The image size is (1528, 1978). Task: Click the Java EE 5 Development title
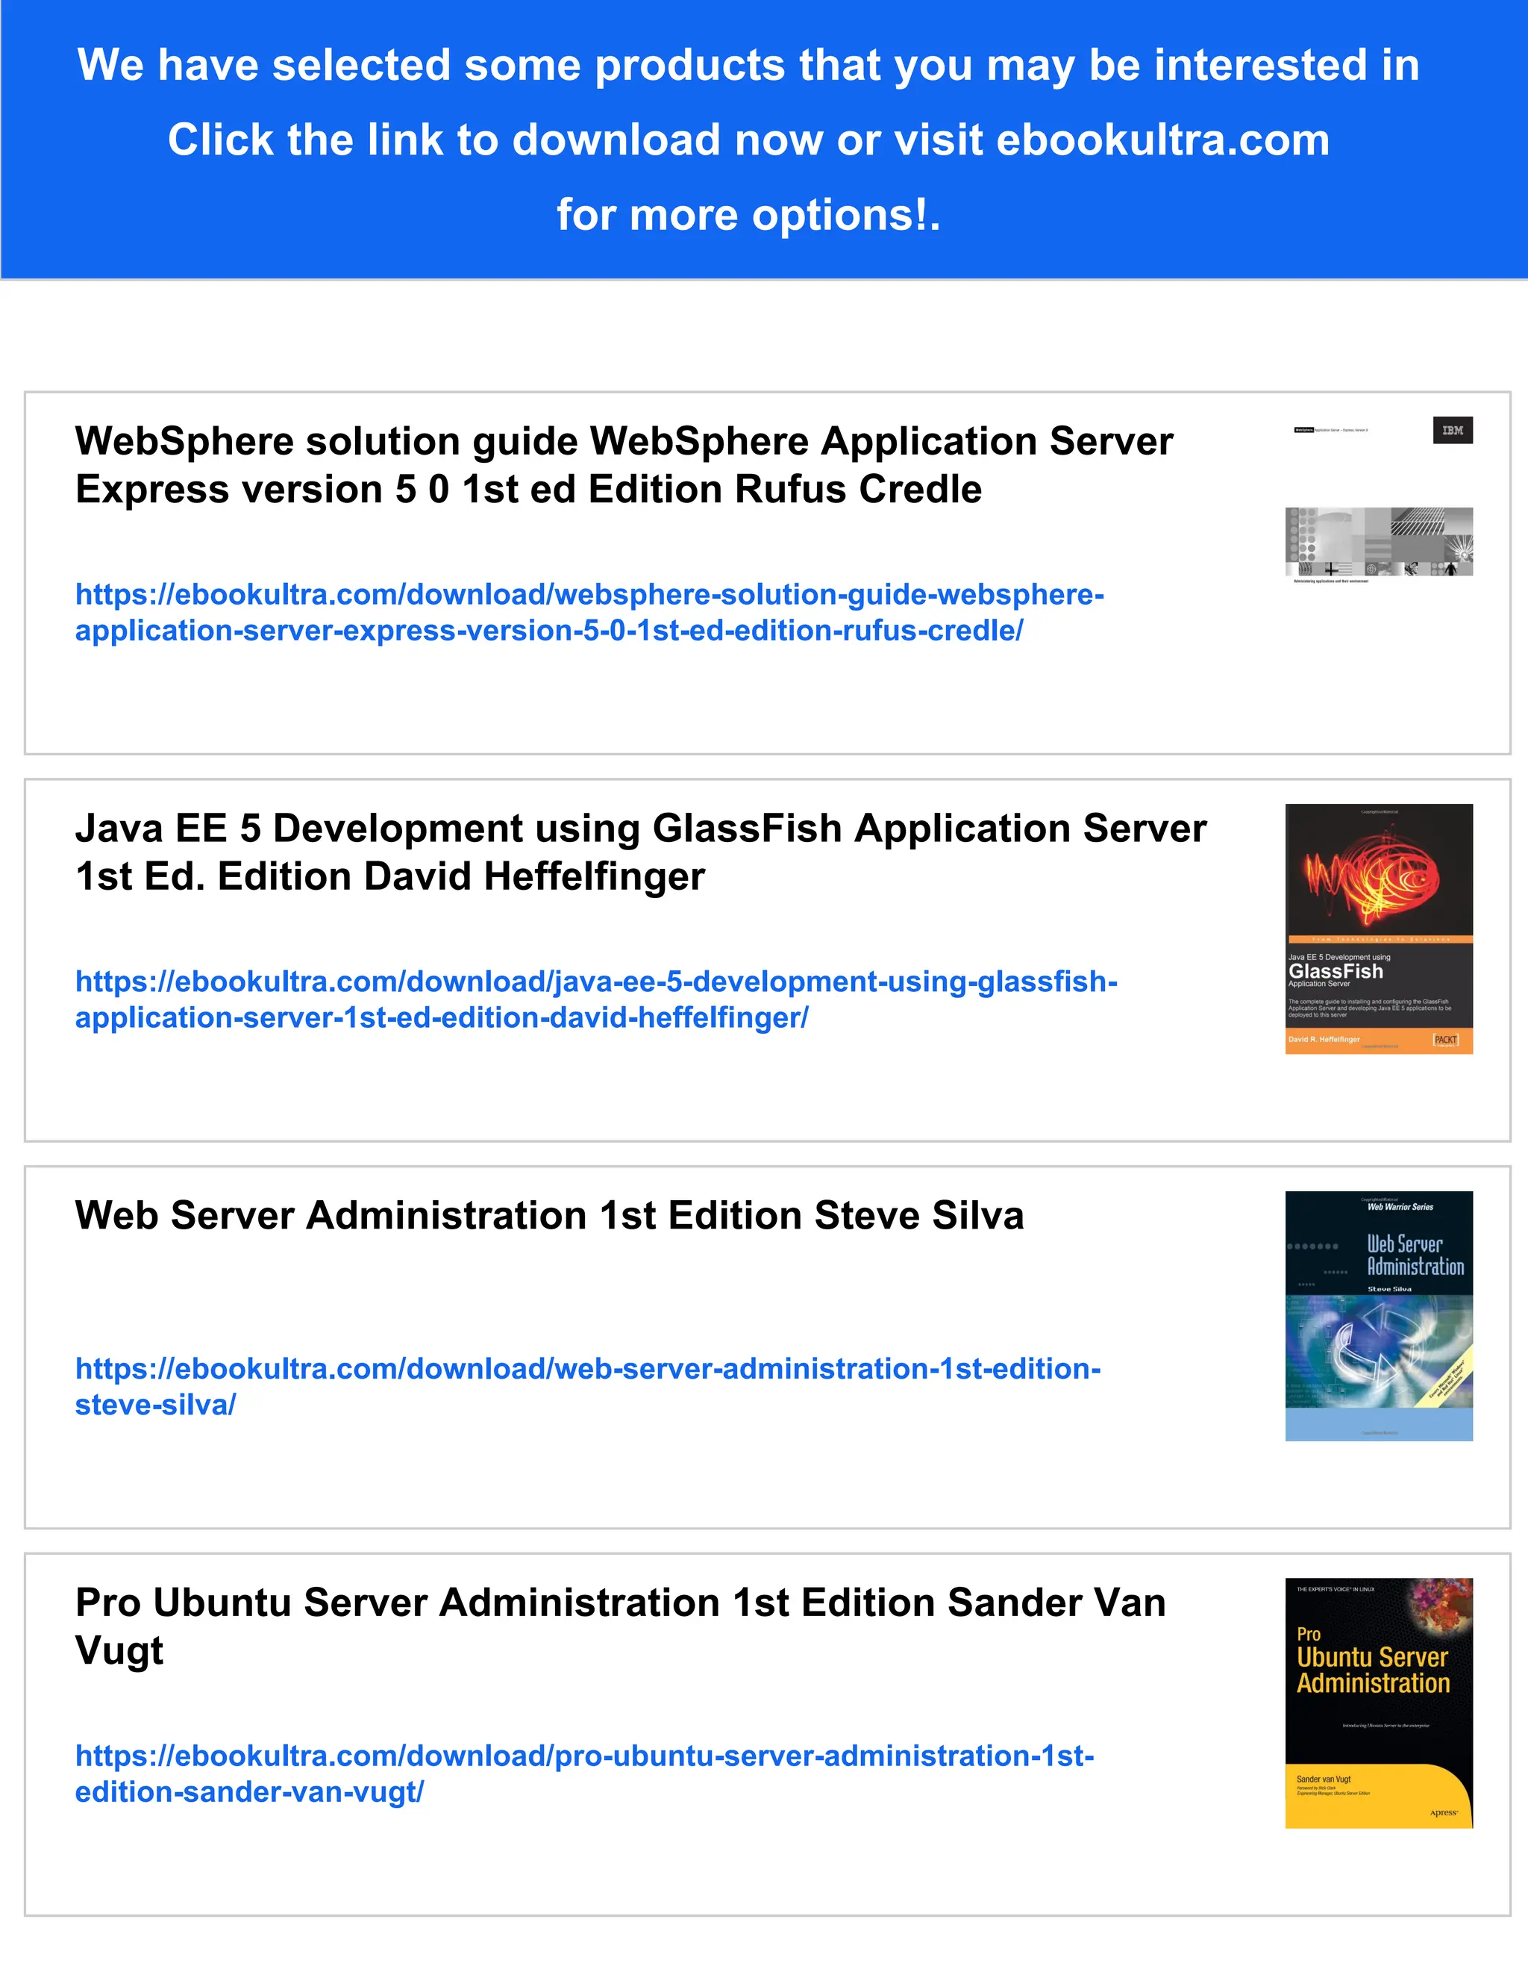point(639,852)
